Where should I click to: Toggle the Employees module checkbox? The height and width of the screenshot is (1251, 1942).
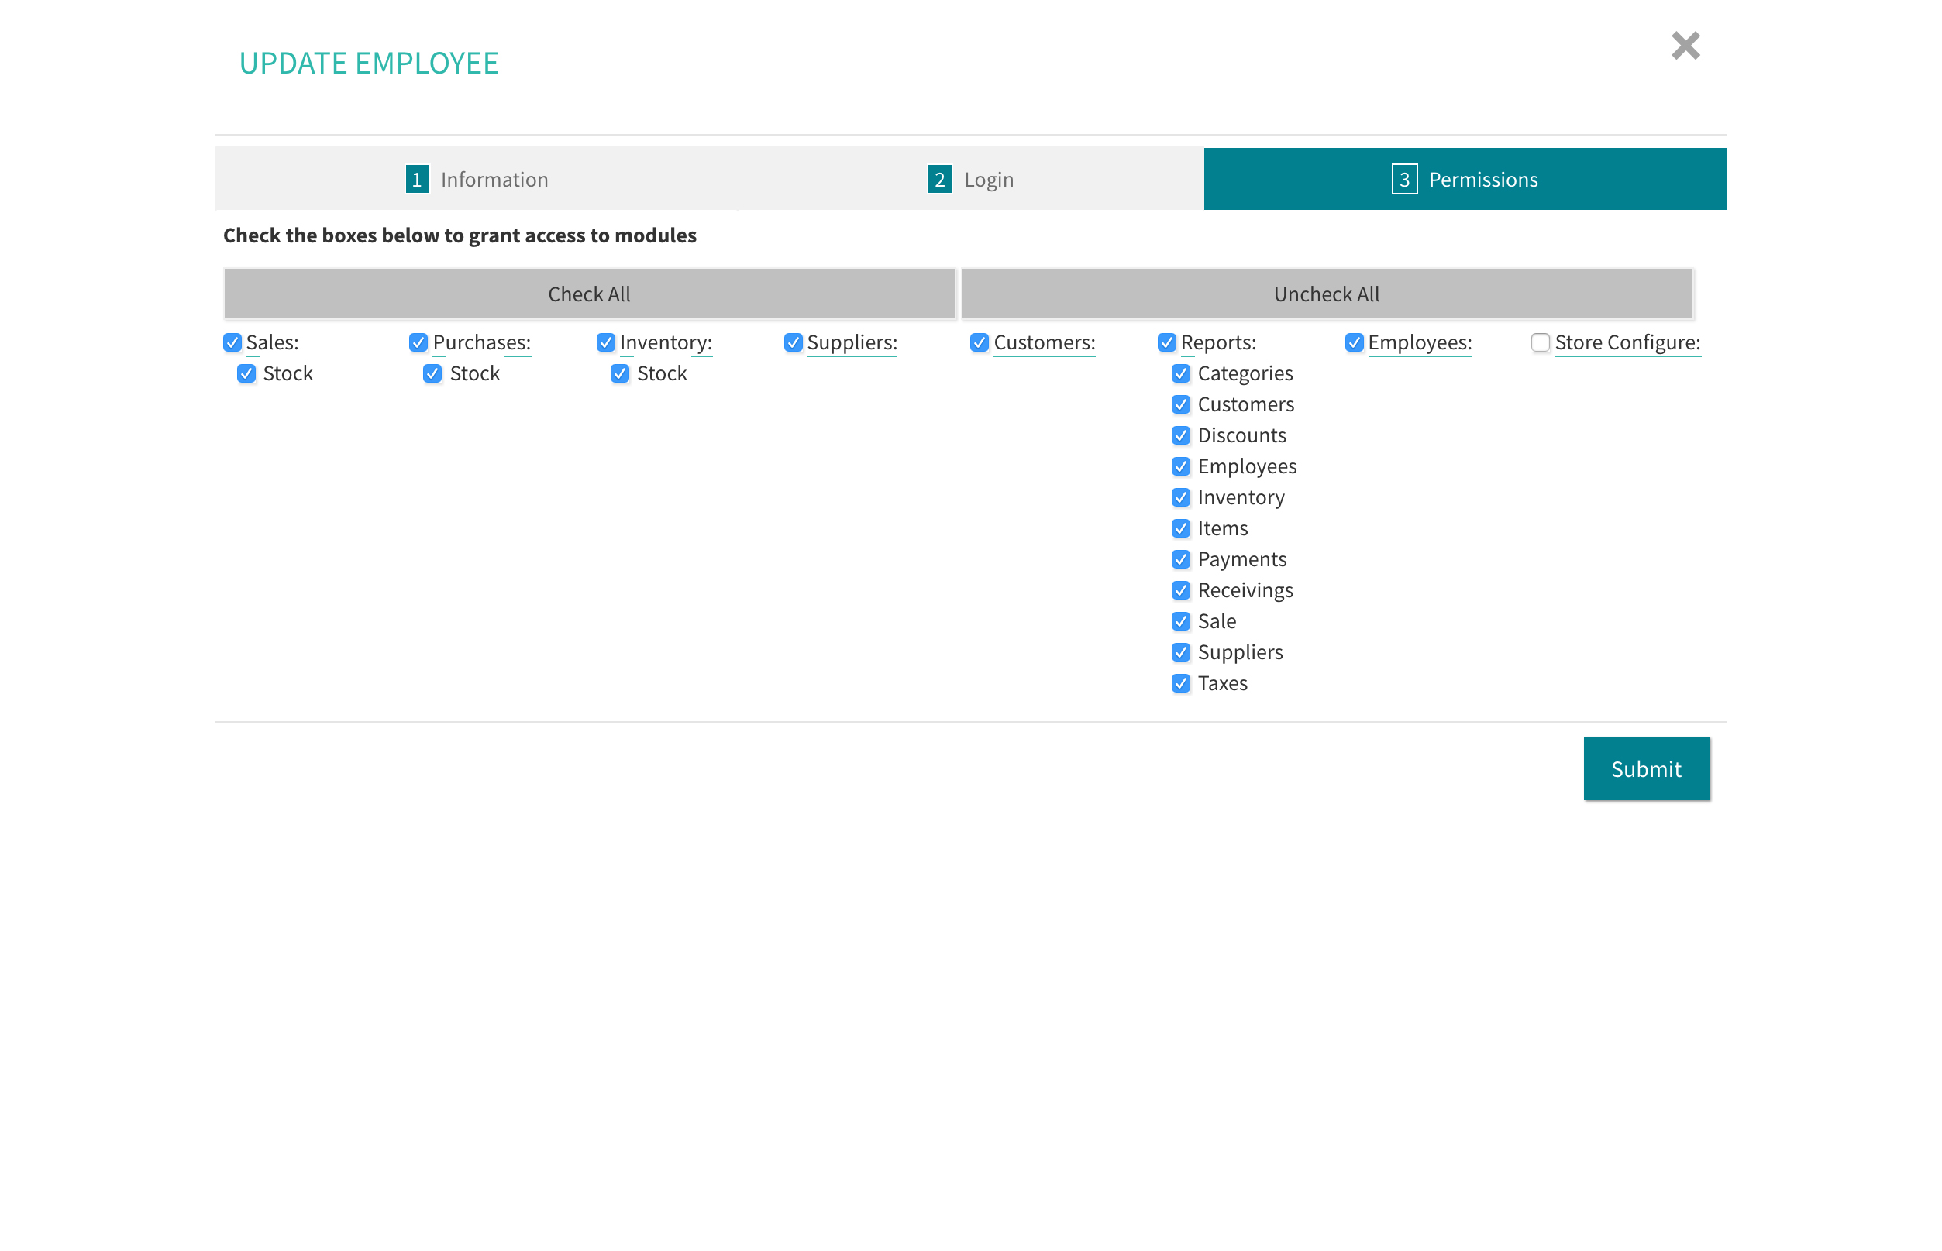[1354, 343]
